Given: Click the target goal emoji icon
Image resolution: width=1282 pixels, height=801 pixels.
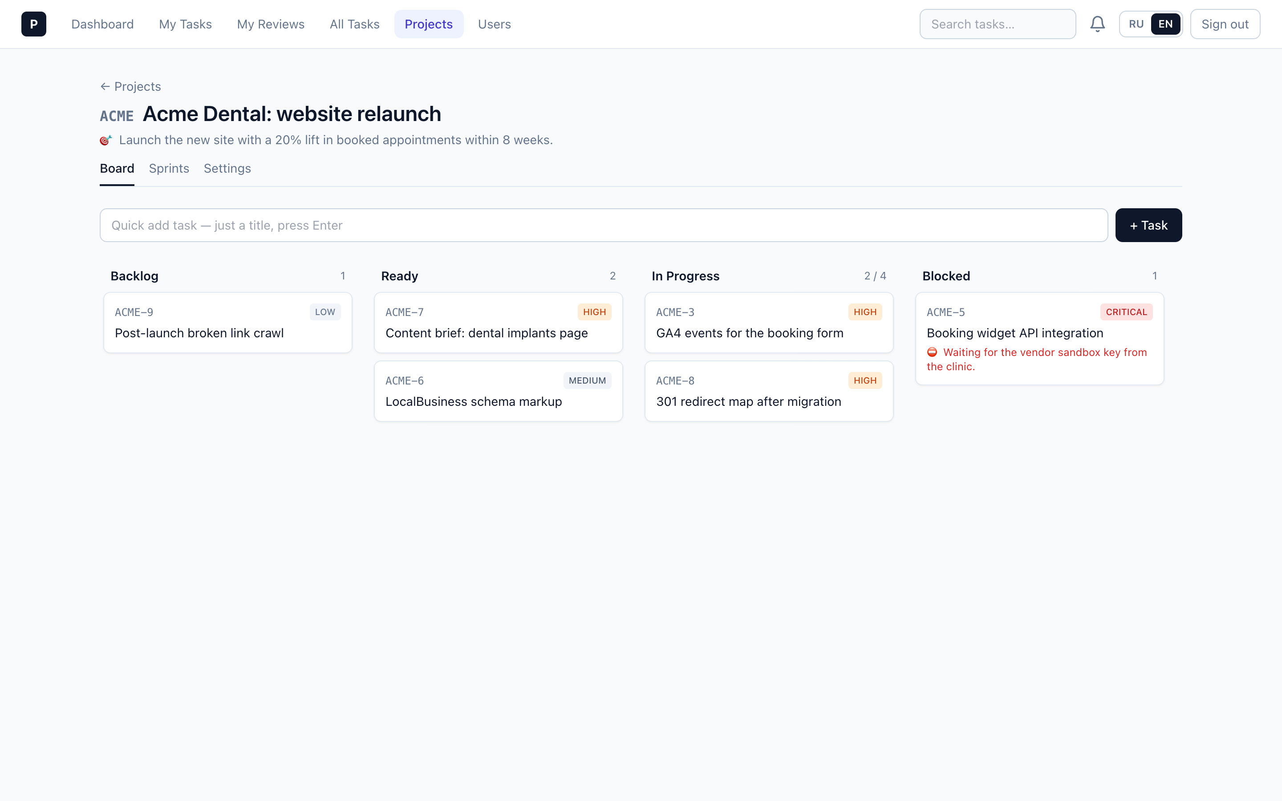Looking at the screenshot, I should [x=105, y=140].
